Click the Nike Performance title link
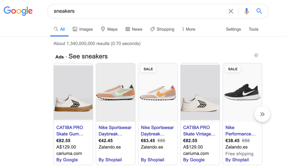This screenshot has height=168, width=286. [240, 131]
